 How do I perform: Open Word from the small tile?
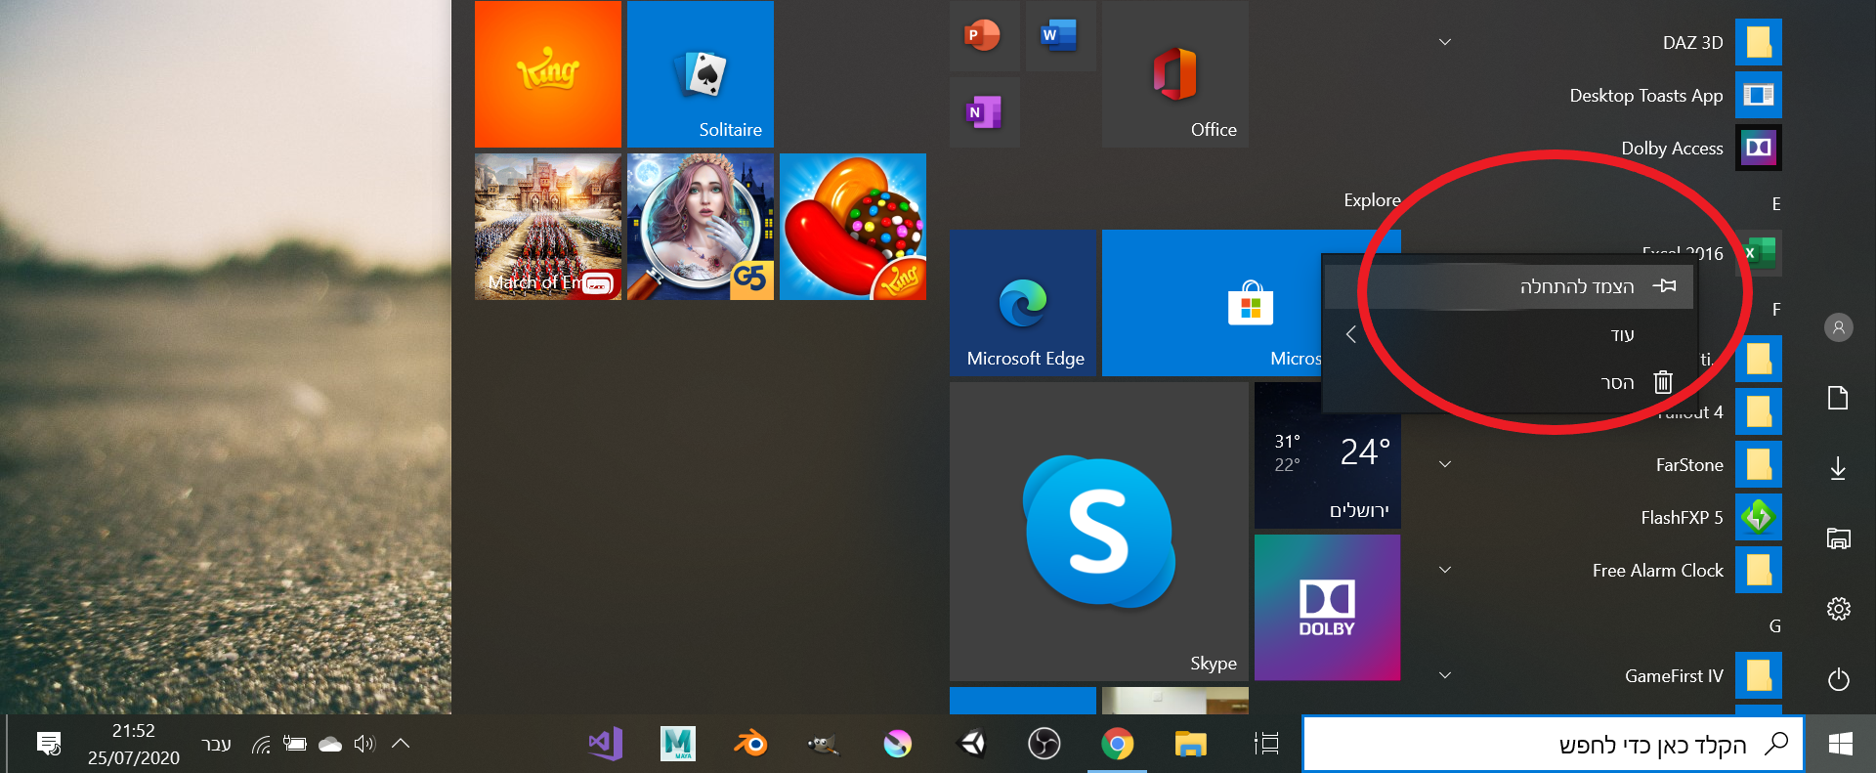[x=1060, y=36]
